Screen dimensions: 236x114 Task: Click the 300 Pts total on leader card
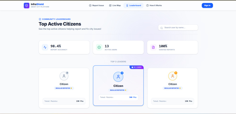tap(133, 97)
